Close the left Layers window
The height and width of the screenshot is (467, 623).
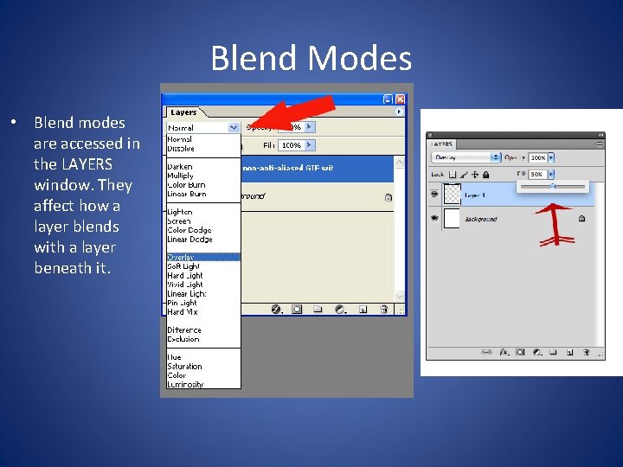(x=400, y=99)
